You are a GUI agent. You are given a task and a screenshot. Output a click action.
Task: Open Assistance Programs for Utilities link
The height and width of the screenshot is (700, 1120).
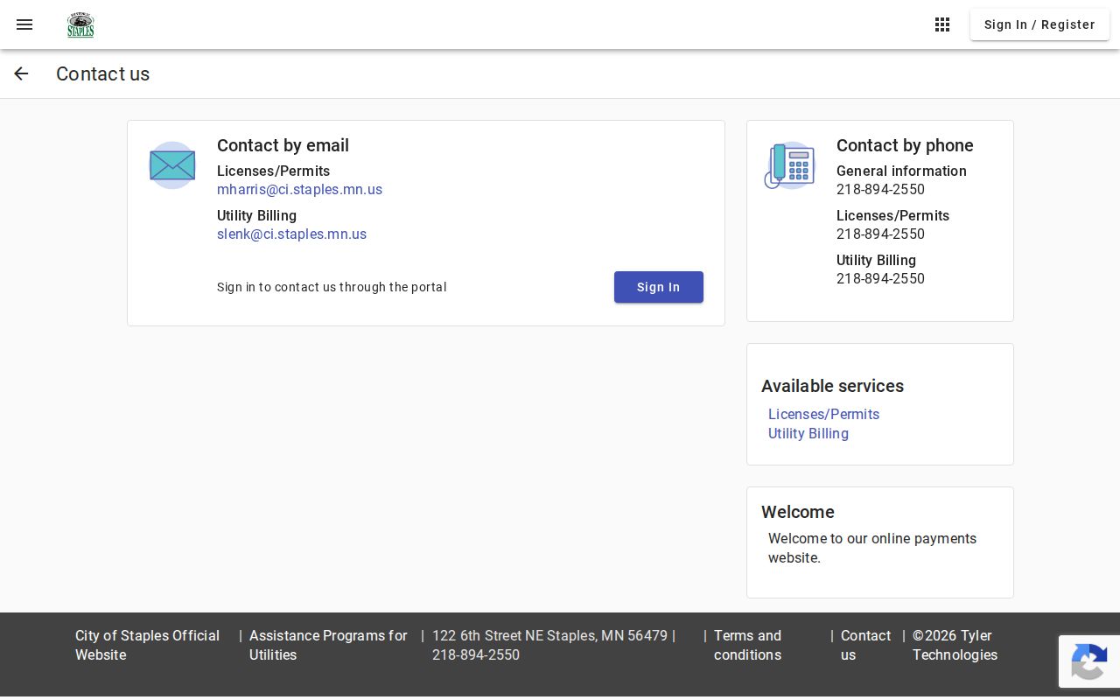click(x=328, y=646)
